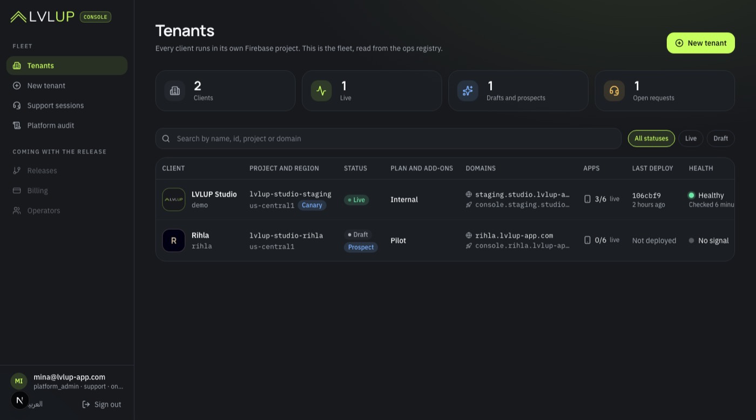Click the Tenants building icon in sidebar
The height and width of the screenshot is (420, 756).
(x=17, y=66)
